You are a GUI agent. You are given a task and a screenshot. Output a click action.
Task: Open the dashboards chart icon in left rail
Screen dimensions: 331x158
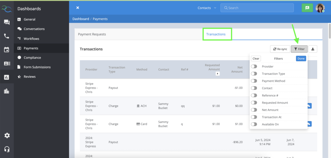pyautogui.click(x=7, y=77)
